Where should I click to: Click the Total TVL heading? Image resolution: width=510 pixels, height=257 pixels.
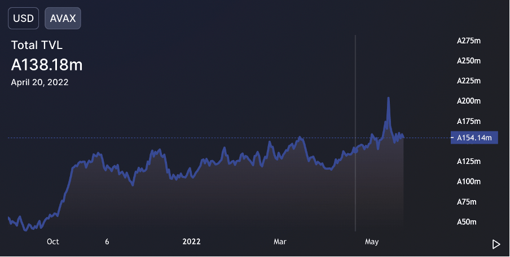pos(37,45)
